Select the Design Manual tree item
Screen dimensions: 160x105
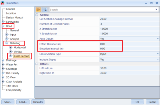15,18
